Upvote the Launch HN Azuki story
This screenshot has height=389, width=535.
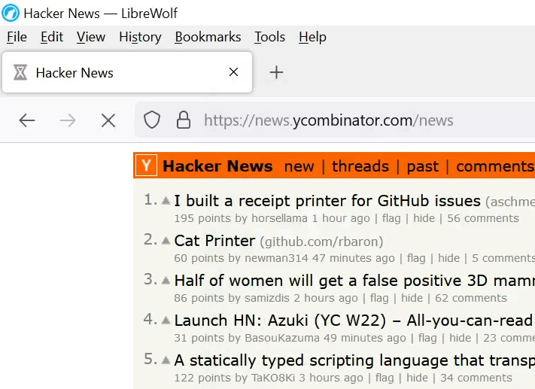pos(166,320)
